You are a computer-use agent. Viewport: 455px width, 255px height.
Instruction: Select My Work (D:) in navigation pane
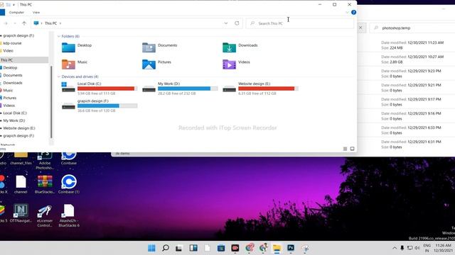14,120
